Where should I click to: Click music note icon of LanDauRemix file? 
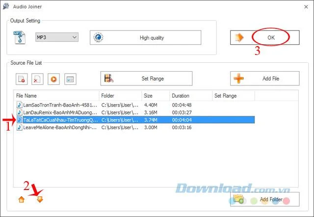(x=20, y=112)
